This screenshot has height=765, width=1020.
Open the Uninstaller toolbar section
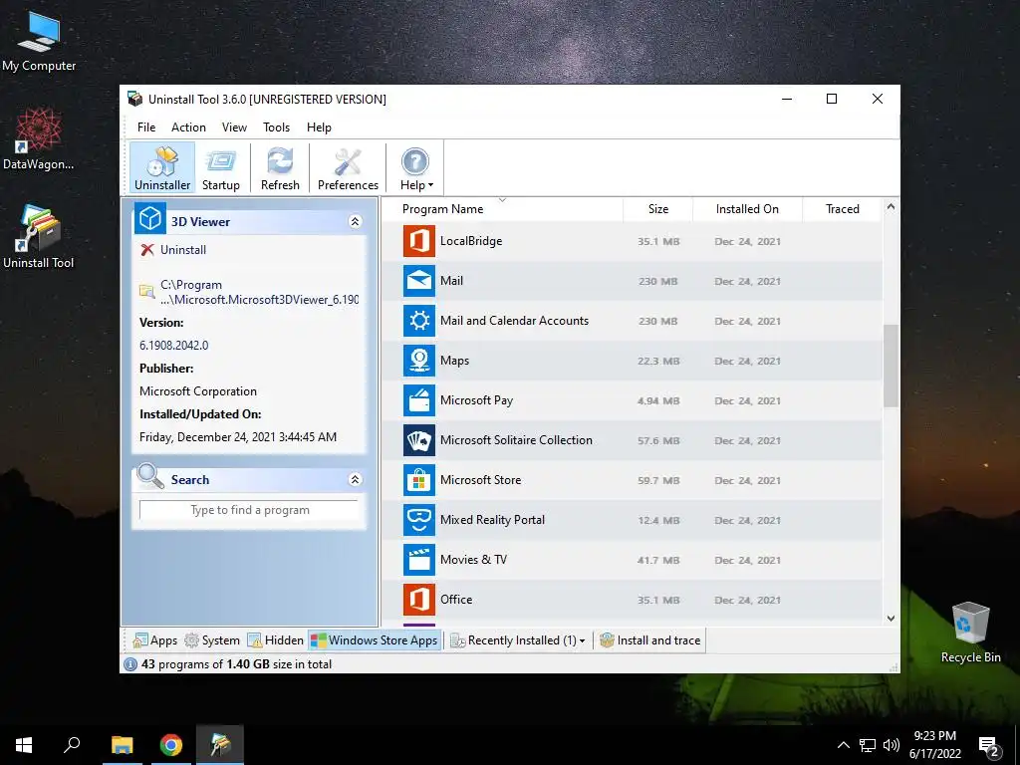[162, 167]
